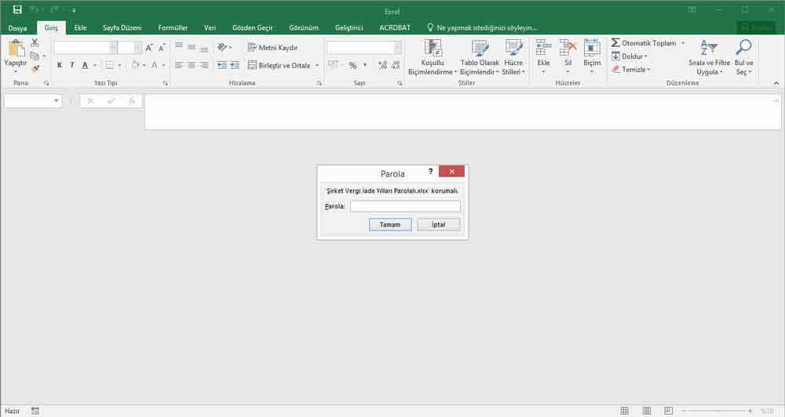The image size is (785, 417).
Task: Click the Decrease Indent icon
Action: [222, 65]
